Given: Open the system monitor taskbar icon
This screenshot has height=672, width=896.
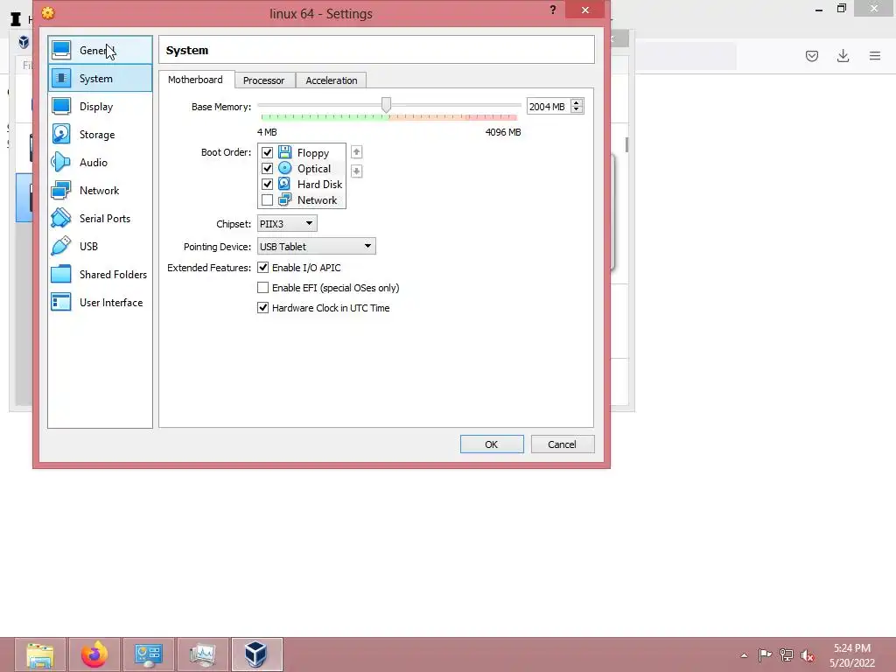Looking at the screenshot, I should tap(203, 654).
